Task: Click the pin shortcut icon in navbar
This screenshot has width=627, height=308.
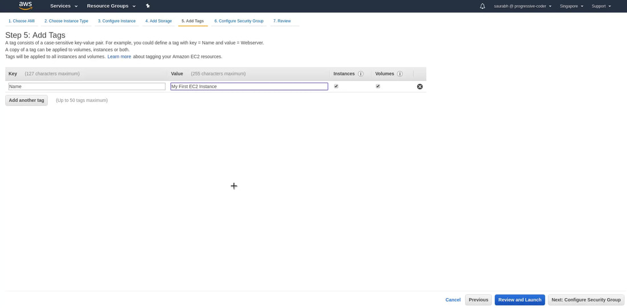Action: [x=148, y=6]
